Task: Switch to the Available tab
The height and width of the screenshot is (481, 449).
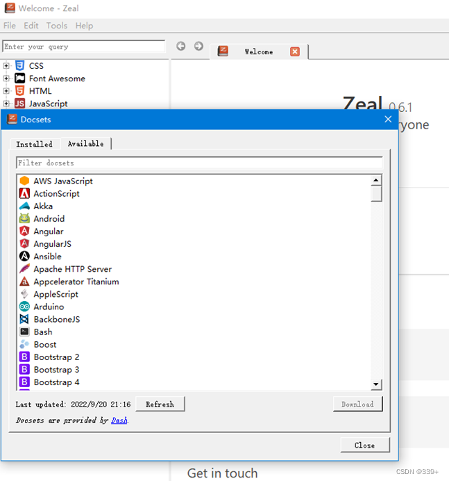Action: coord(86,144)
